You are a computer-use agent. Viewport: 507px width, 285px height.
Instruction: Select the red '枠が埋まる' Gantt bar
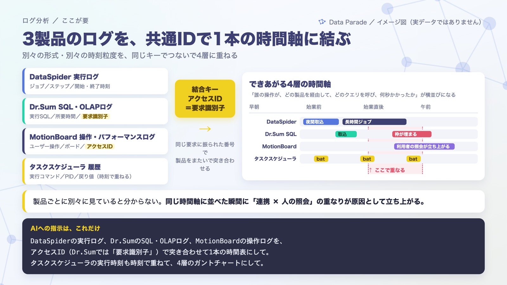coord(412,134)
